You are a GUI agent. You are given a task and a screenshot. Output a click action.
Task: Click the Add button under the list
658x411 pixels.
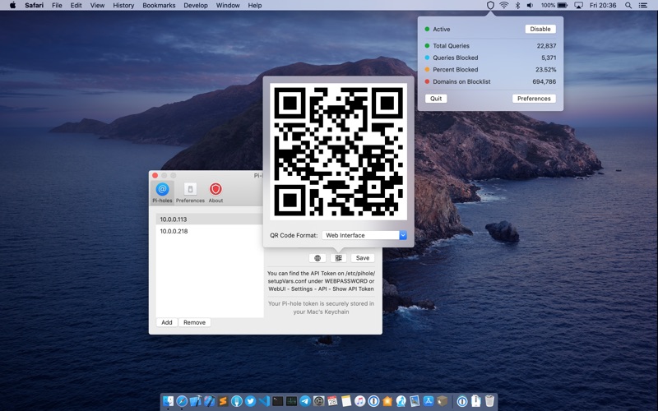[x=167, y=322]
